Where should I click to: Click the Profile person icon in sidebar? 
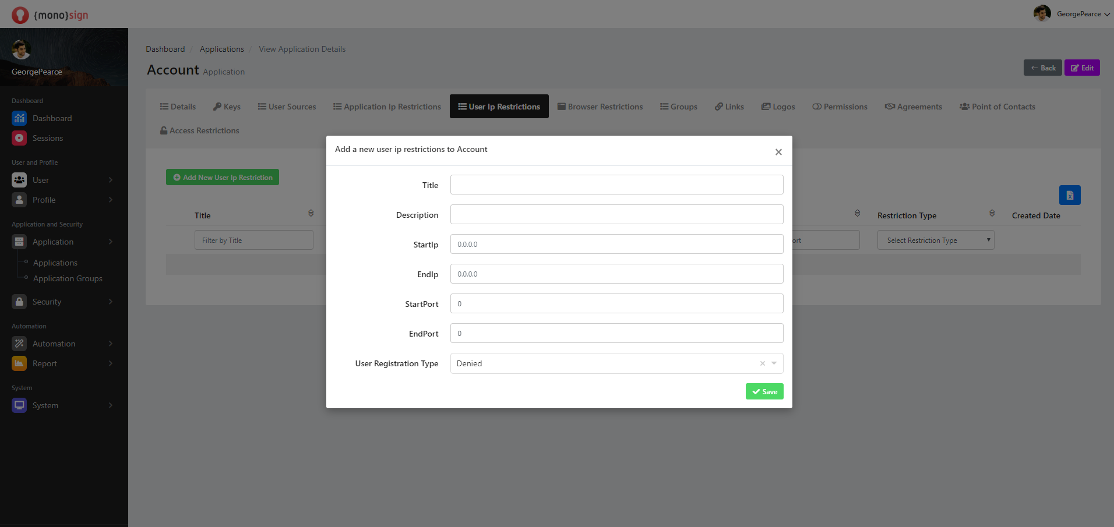[x=19, y=200]
